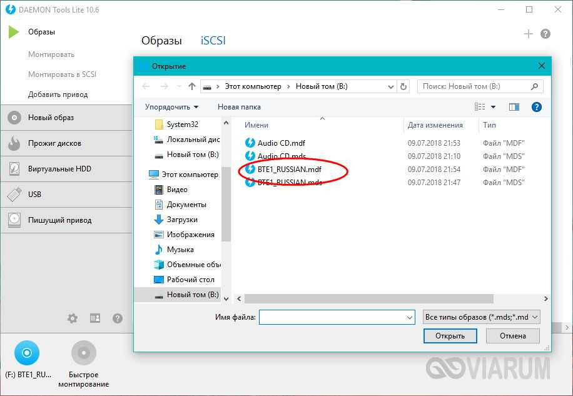Open Музыка folder in tree
This screenshot has height=396, width=573.
(175, 250)
